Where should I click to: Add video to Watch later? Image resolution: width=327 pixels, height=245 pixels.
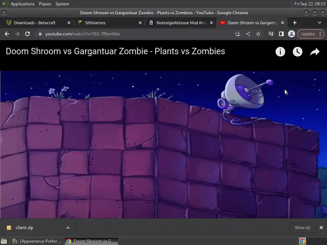298,51
